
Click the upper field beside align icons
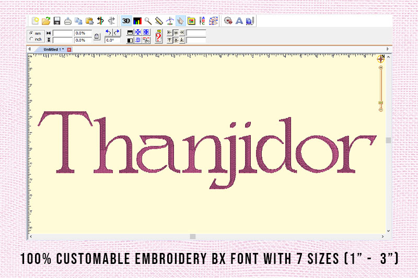click(x=196, y=32)
